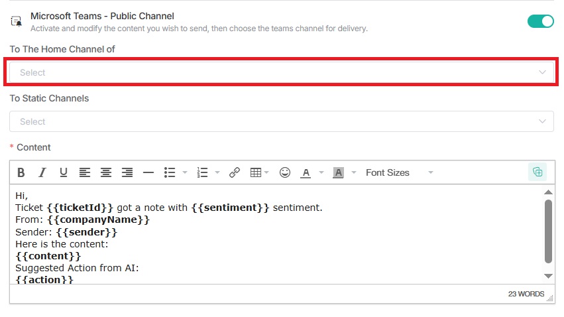
Task: Open emoji picker smiley icon
Action: click(x=285, y=172)
